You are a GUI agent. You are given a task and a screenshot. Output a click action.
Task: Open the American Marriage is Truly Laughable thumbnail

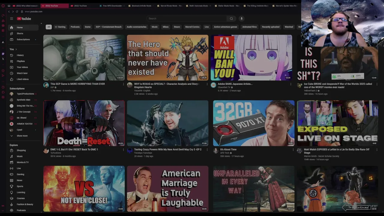(x=167, y=189)
